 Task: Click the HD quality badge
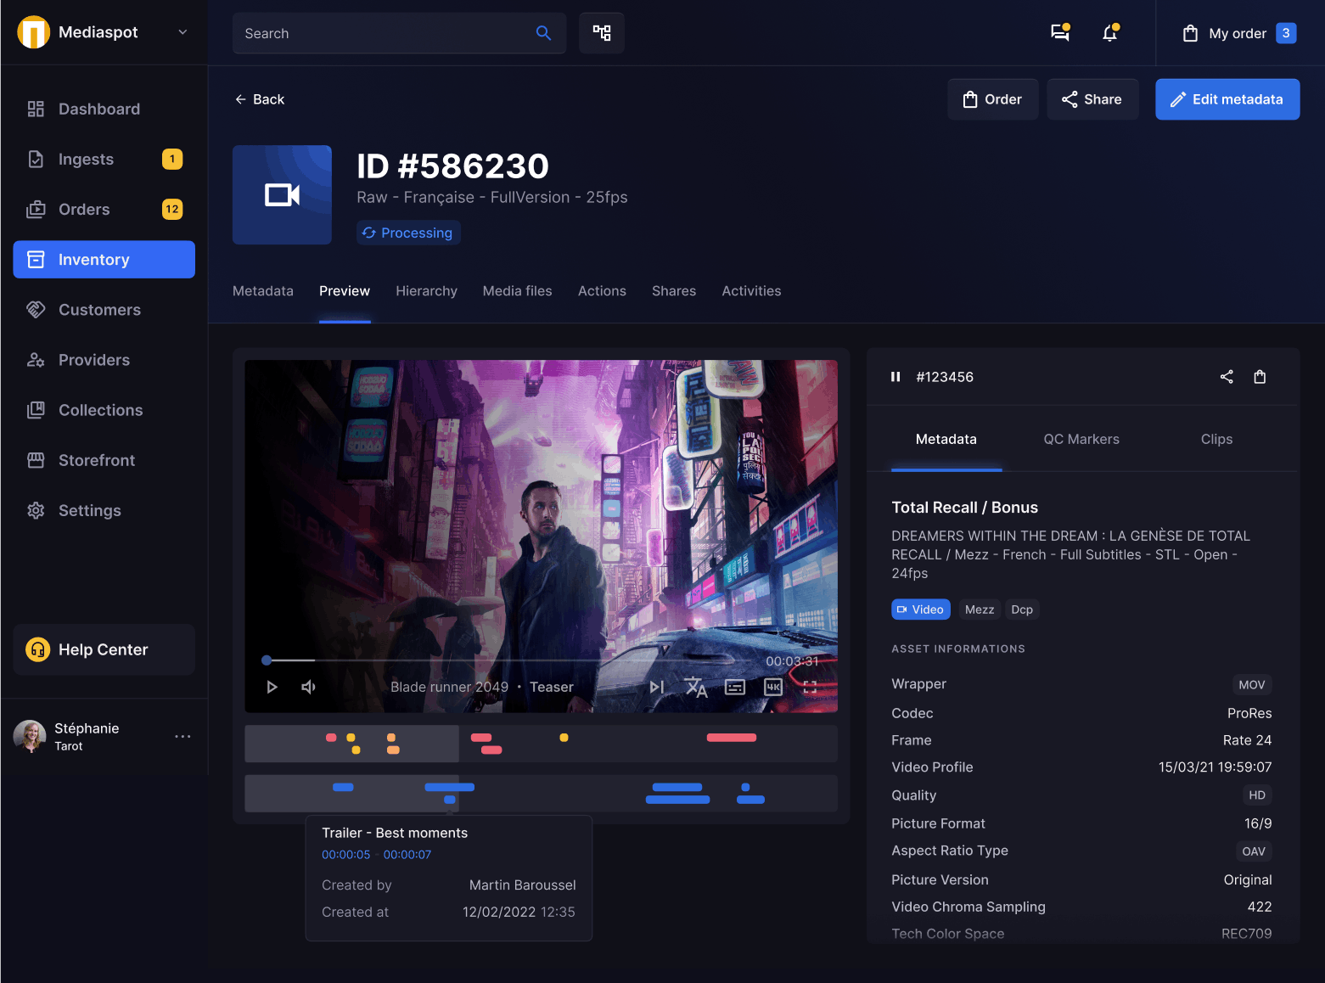[x=1257, y=795]
